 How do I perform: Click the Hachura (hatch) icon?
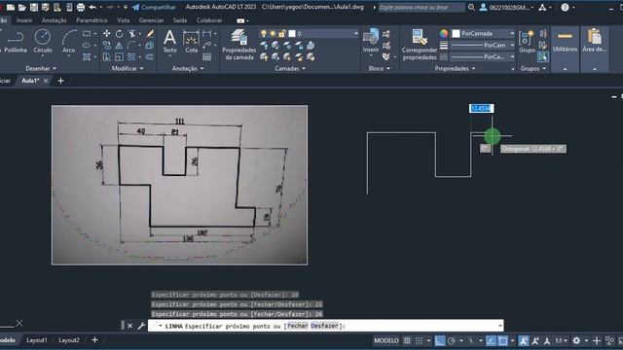[87, 56]
